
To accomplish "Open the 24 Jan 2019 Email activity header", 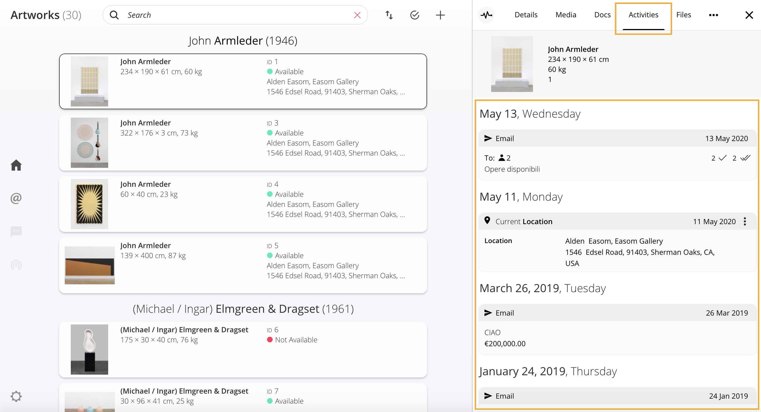I will [x=617, y=396].
